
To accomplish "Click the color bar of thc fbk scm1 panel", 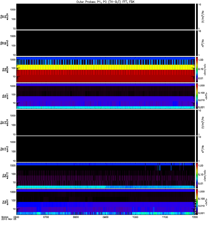I will coord(197,202).
